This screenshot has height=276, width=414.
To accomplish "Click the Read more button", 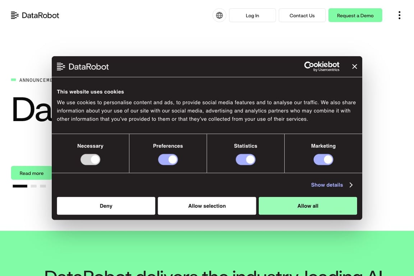I will point(31,173).
